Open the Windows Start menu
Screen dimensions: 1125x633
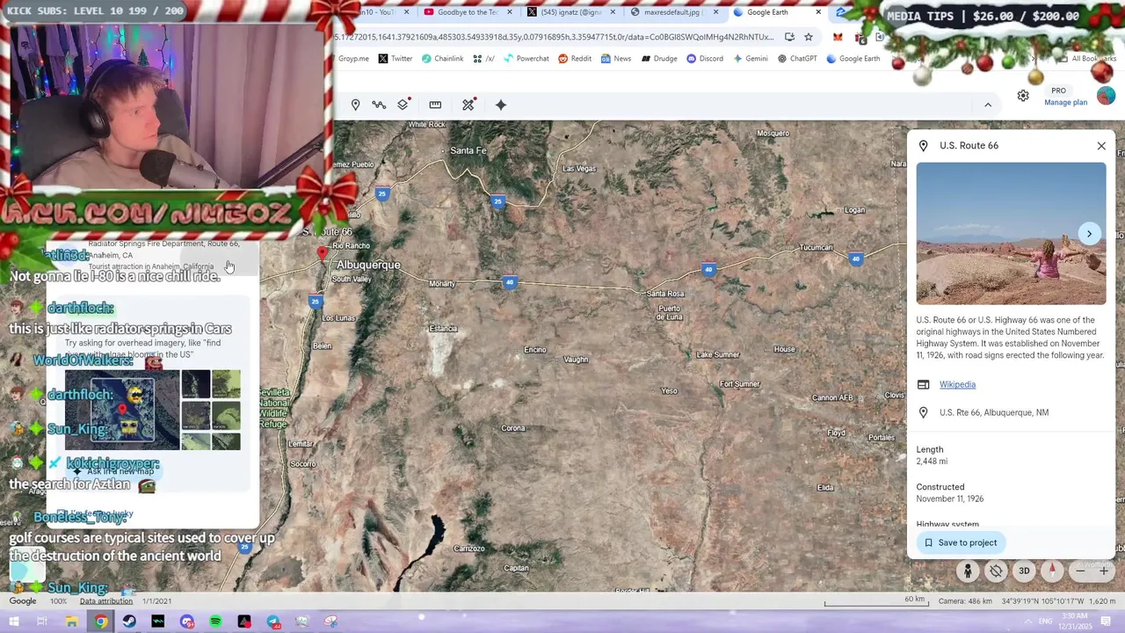pyautogui.click(x=14, y=622)
